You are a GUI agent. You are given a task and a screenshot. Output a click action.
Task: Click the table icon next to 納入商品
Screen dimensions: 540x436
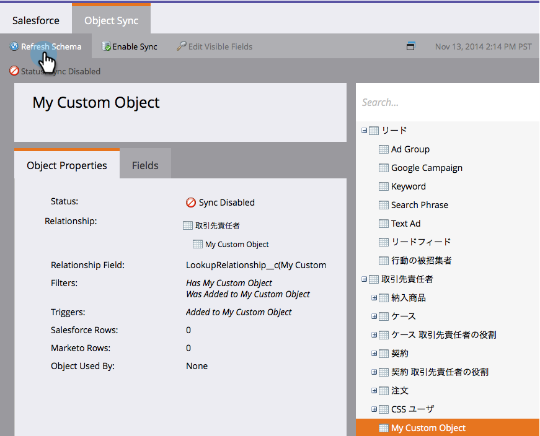pos(384,298)
